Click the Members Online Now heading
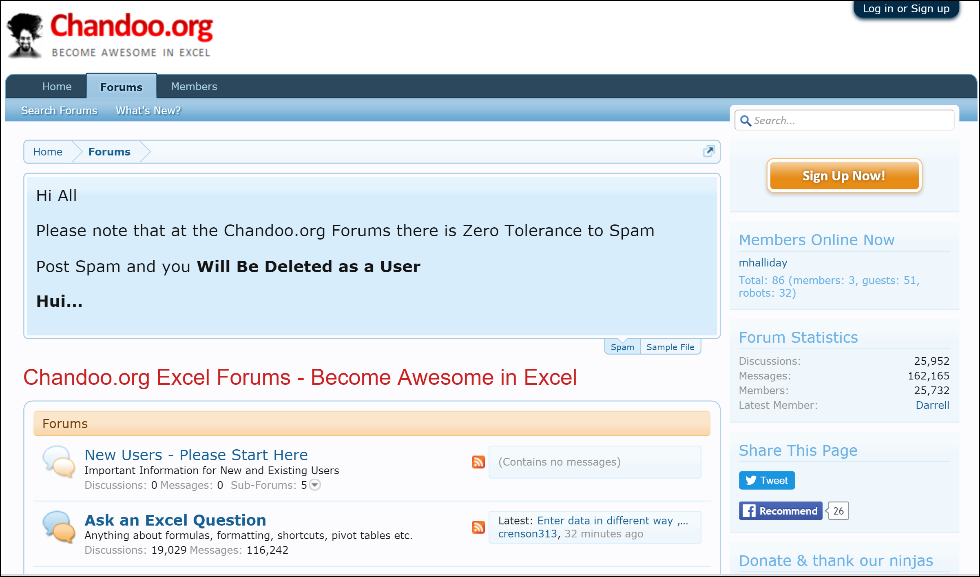This screenshot has width=980, height=577. click(816, 240)
